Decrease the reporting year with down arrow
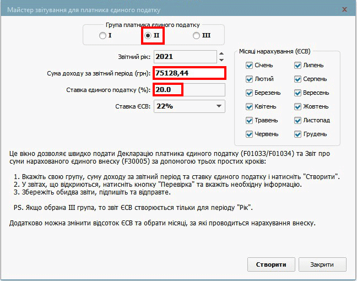Screen dimensions: 357x281 [221, 60]
